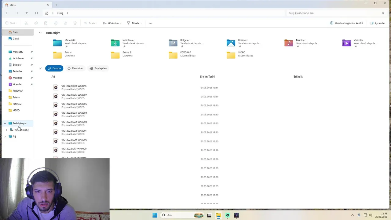391x220 pixels.
Task: Open the Filtrele filter dropdown
Action: [135, 23]
